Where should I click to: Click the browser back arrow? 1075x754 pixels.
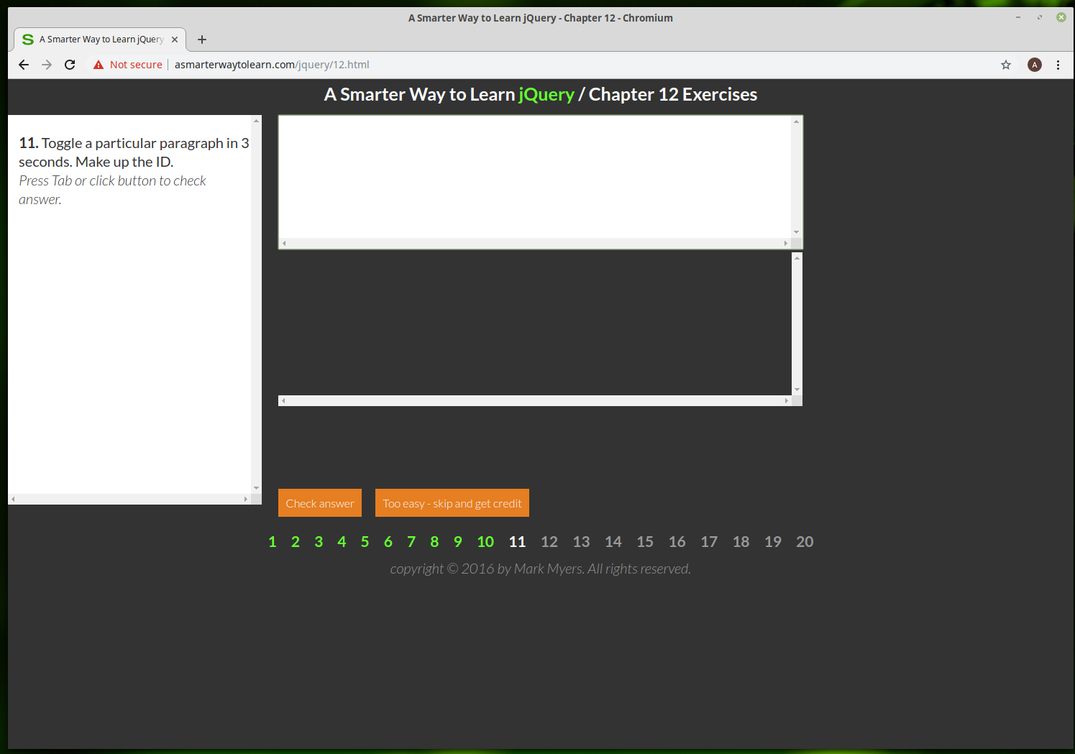point(24,65)
